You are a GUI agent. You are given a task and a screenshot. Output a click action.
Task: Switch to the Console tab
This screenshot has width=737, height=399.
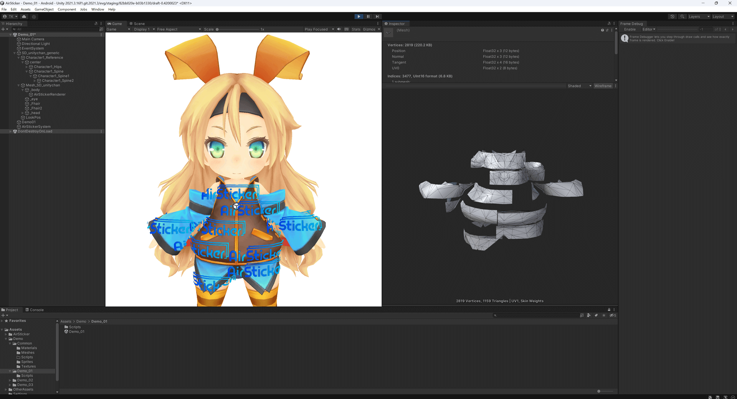[35, 310]
